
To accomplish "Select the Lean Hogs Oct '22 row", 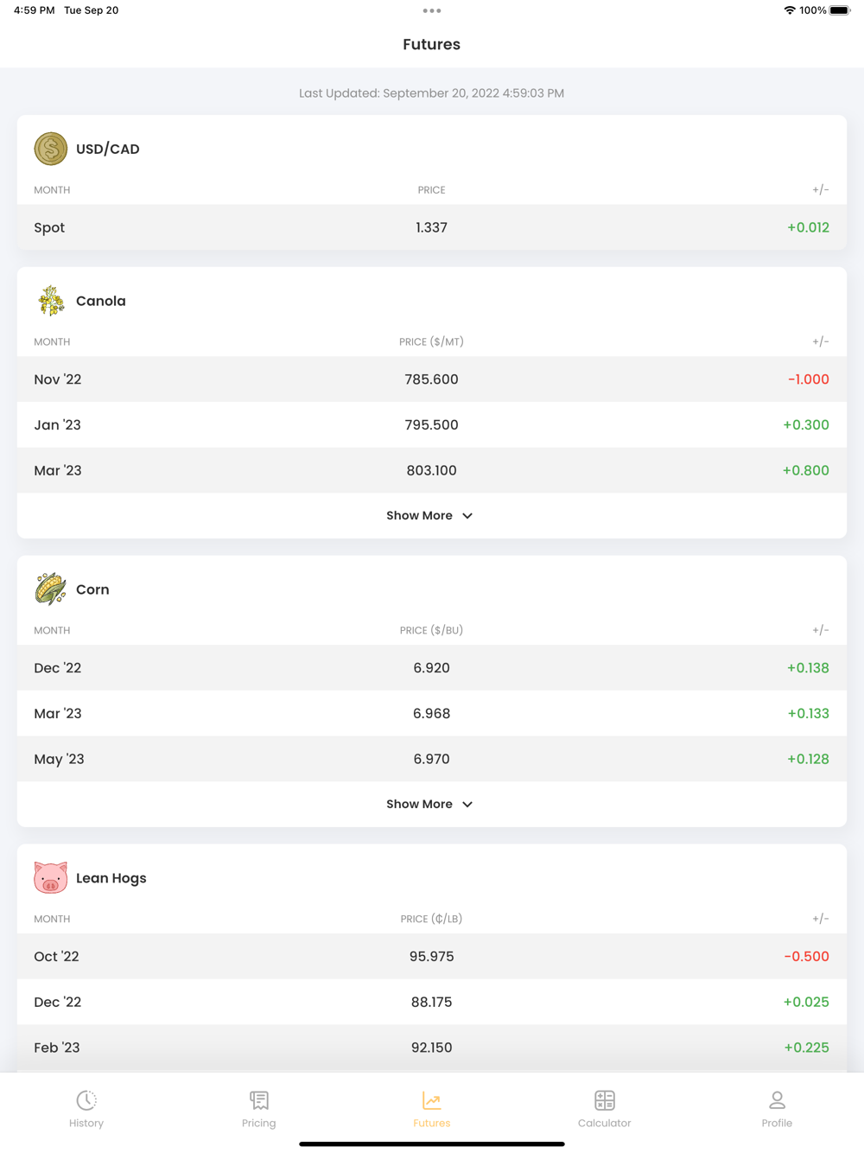I will coord(432,957).
